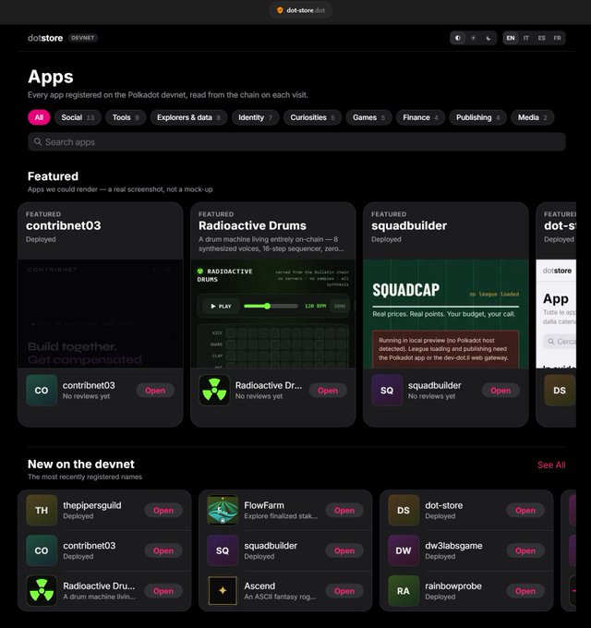This screenshot has height=628, width=591.
Task: Open Radioactive Drums in New on devnet list
Action: tap(163, 591)
